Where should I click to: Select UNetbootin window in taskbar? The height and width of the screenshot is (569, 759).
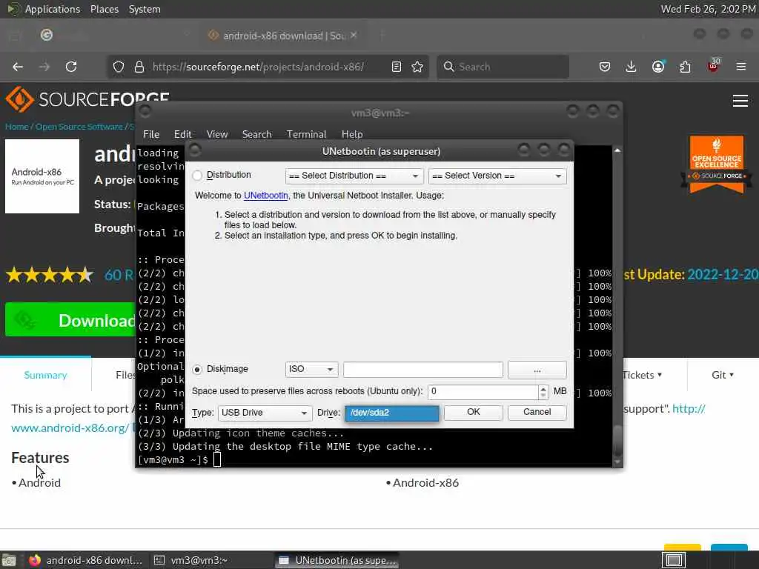coord(337,560)
